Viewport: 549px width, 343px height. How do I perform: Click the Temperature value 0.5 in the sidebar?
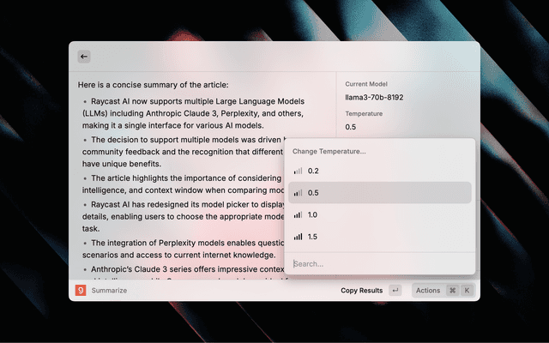tap(350, 127)
